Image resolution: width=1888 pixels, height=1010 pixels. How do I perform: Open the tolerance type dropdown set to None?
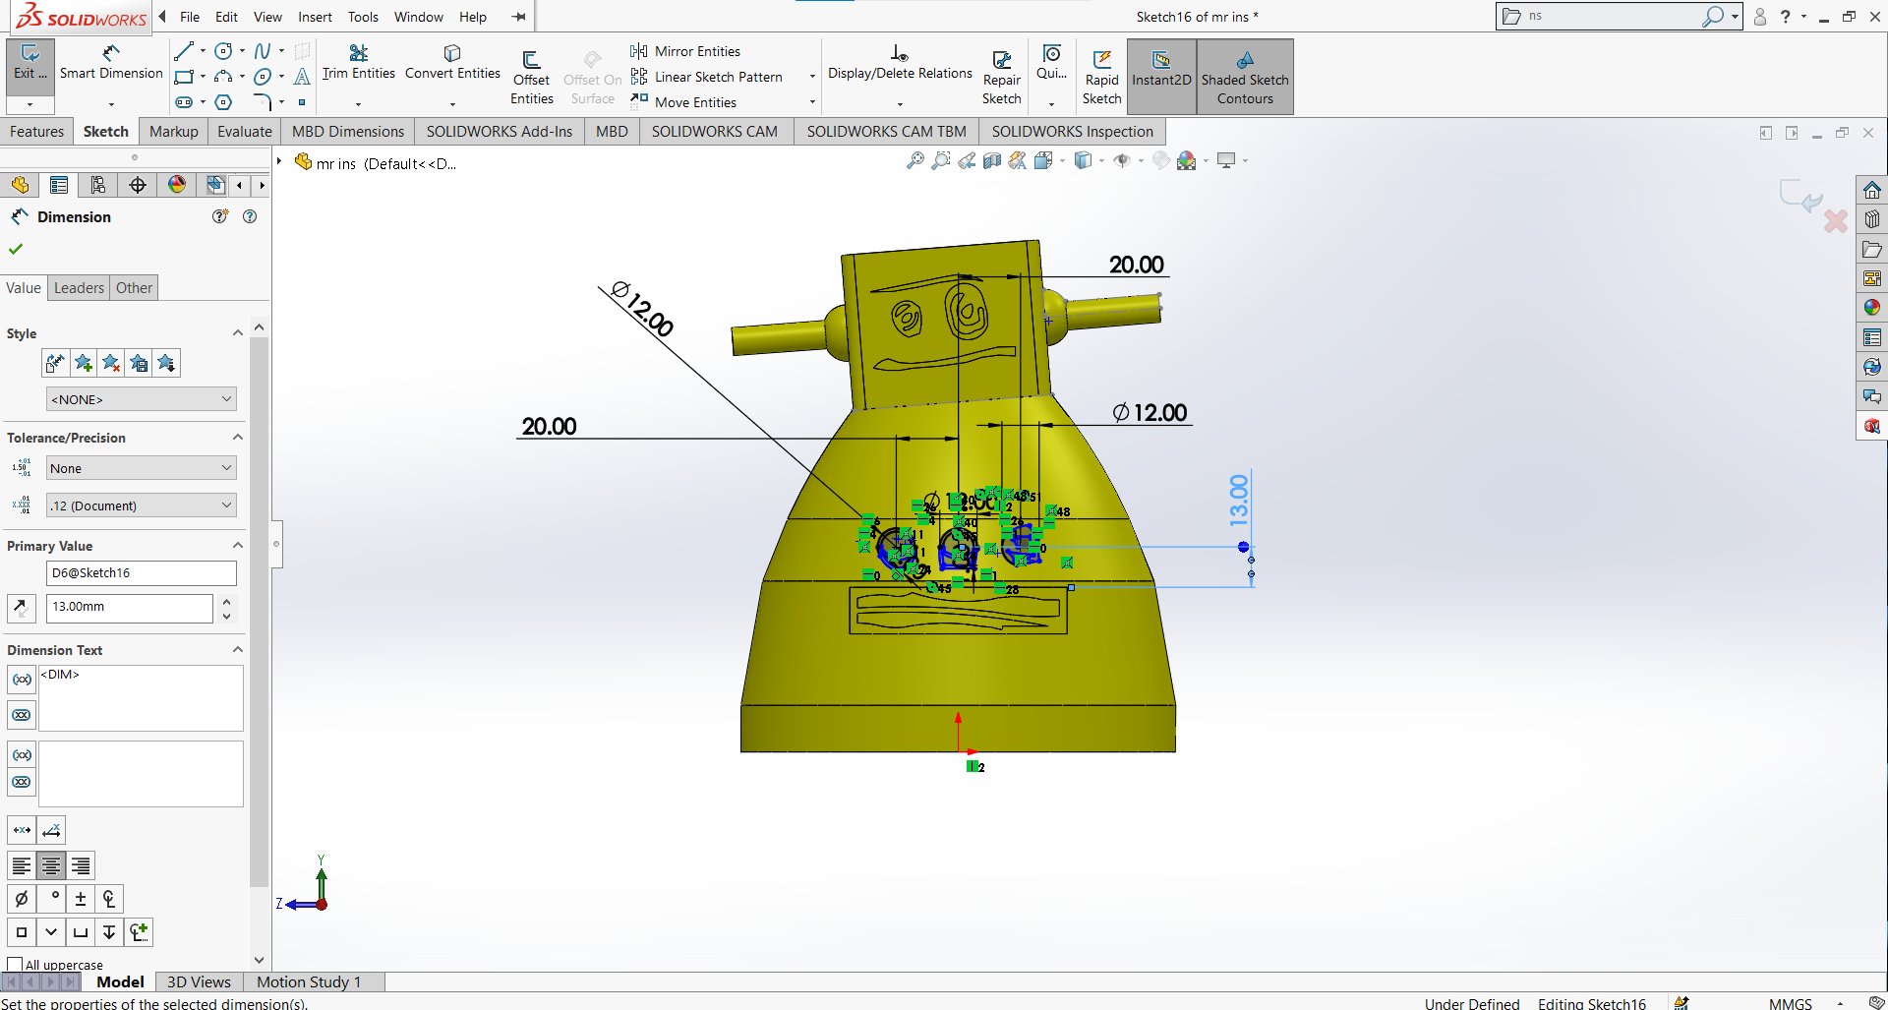click(x=140, y=467)
